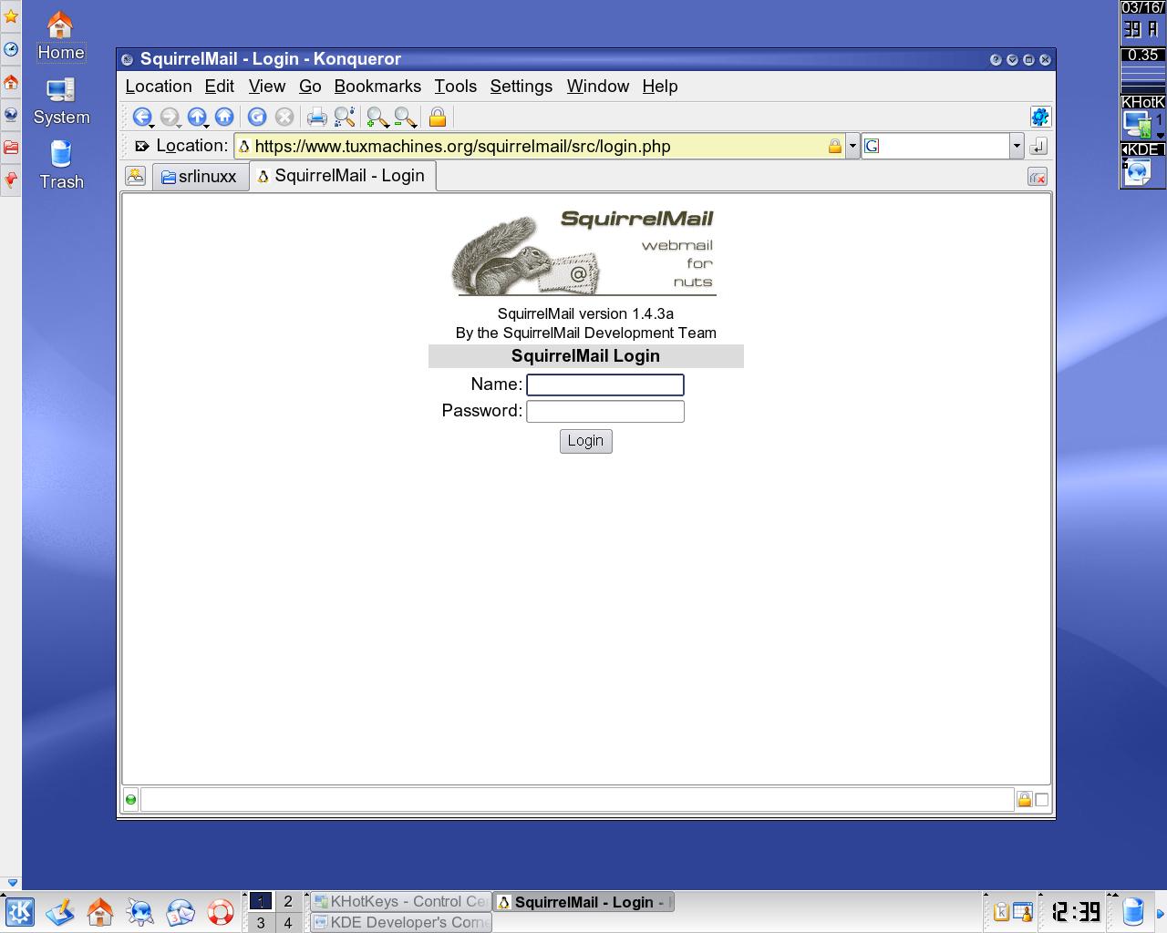Toggle the status bar checkbox
This screenshot has height=933, width=1167.
click(1042, 800)
